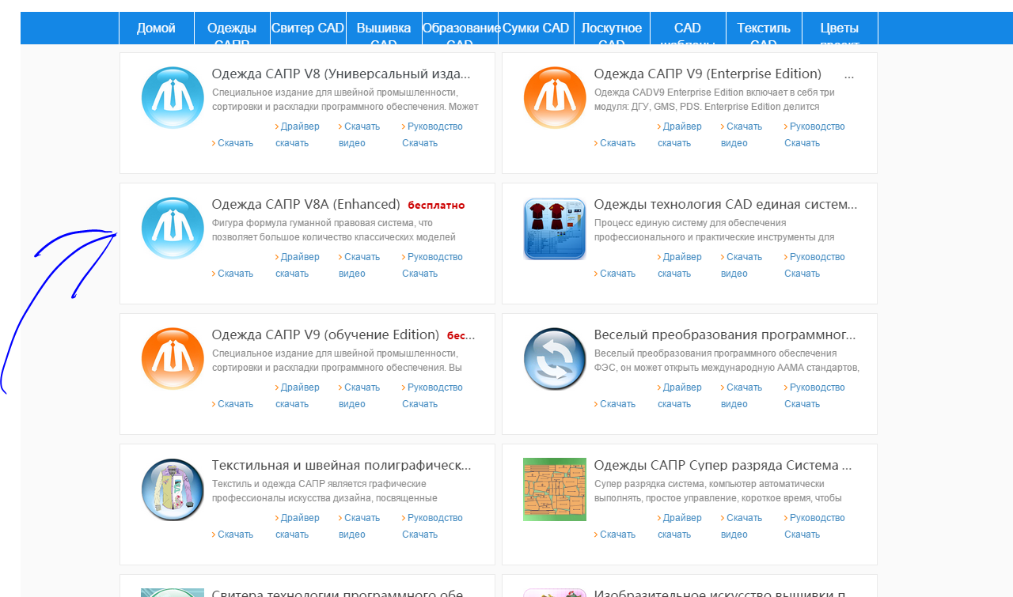Click Скачать link under Супер разряда Система
The height and width of the screenshot is (597, 1013).
[x=615, y=535]
